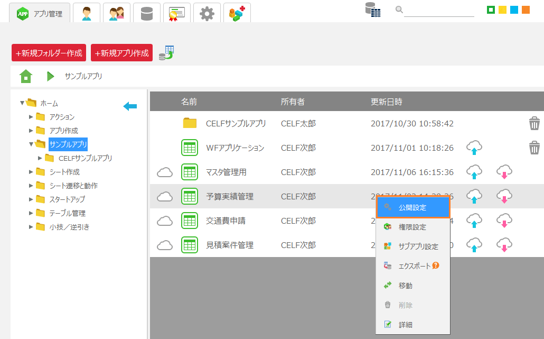Collapse the サンプルアプリ tree node
This screenshot has height=339, width=544.
click(x=31, y=144)
